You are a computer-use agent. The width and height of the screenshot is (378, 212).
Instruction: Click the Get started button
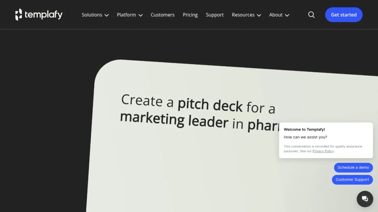pos(344,15)
